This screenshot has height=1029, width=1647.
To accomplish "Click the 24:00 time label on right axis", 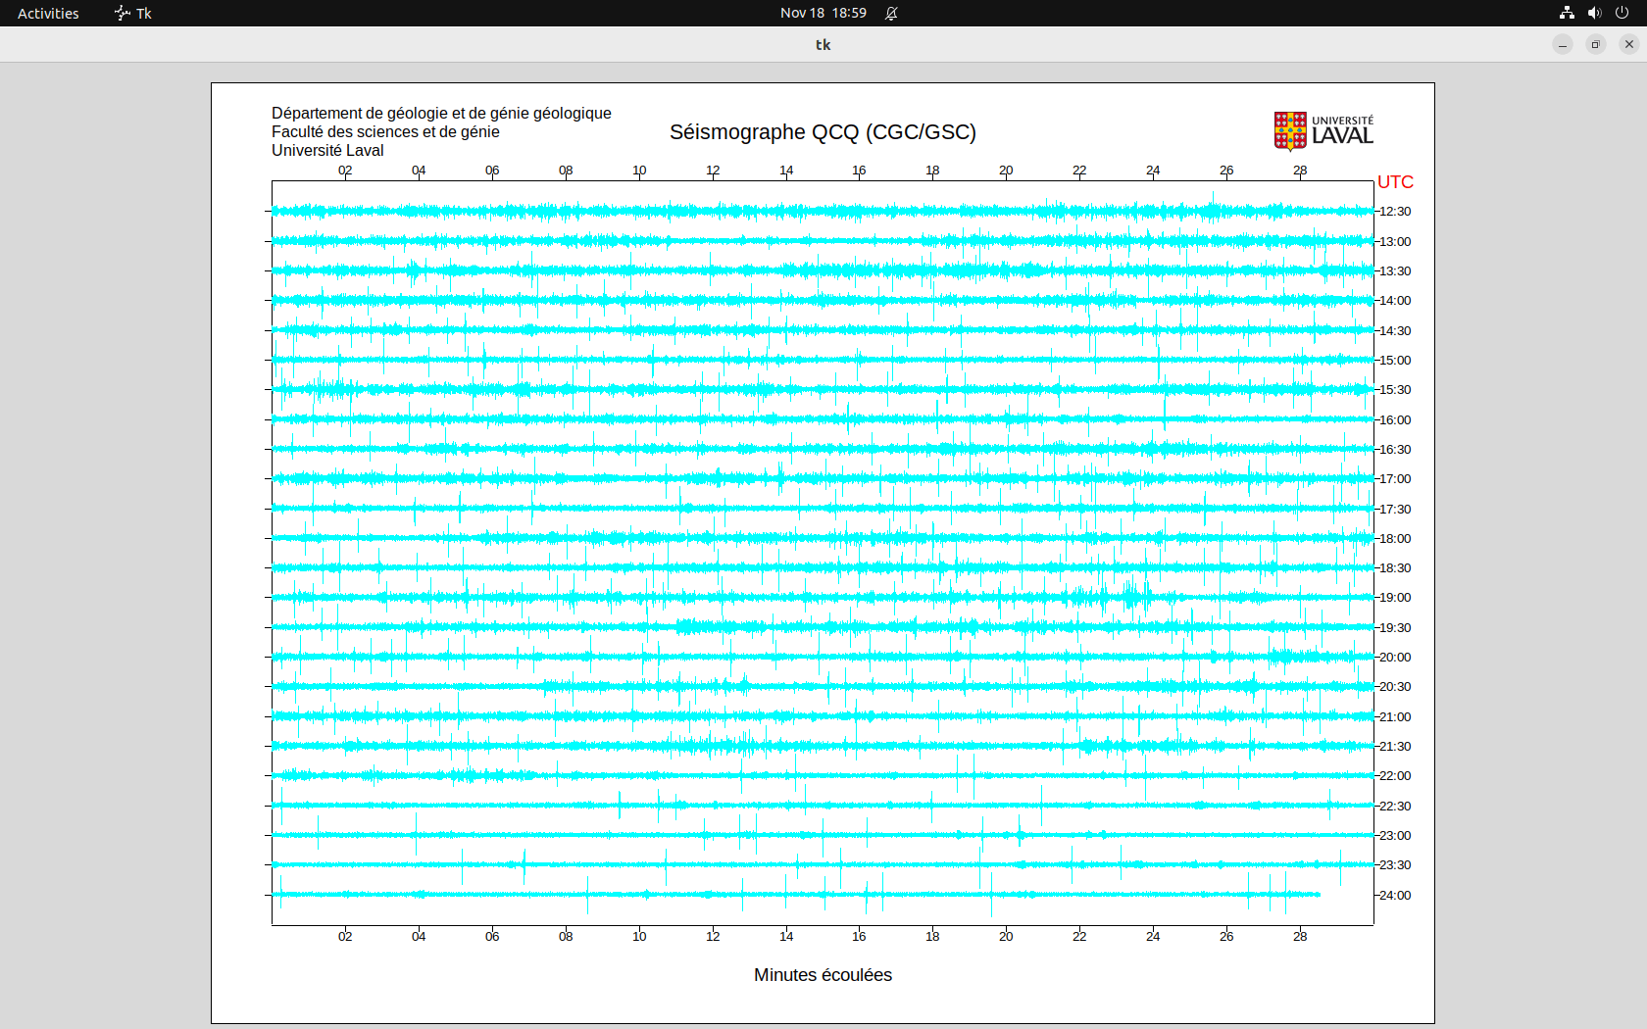I will click(1395, 896).
